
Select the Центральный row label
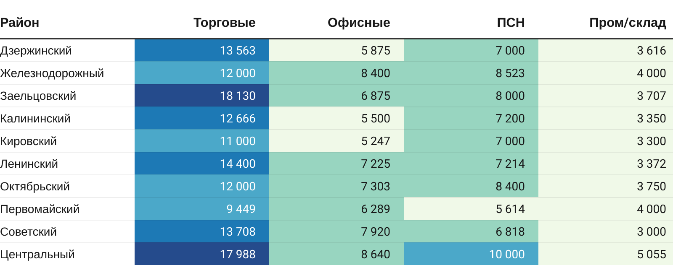click(37, 255)
